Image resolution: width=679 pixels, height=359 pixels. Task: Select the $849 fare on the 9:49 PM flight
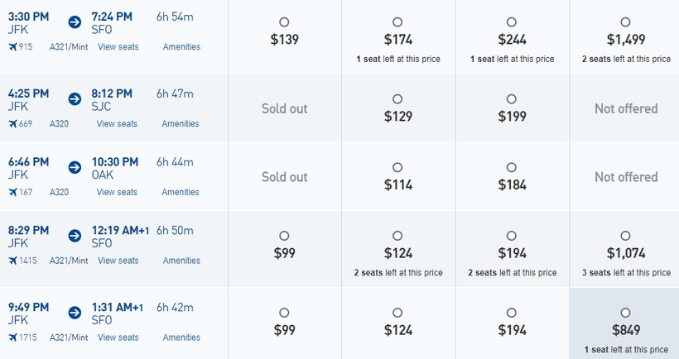[625, 313]
